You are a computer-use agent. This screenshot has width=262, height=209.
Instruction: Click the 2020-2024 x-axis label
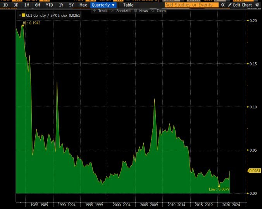tap(231, 205)
